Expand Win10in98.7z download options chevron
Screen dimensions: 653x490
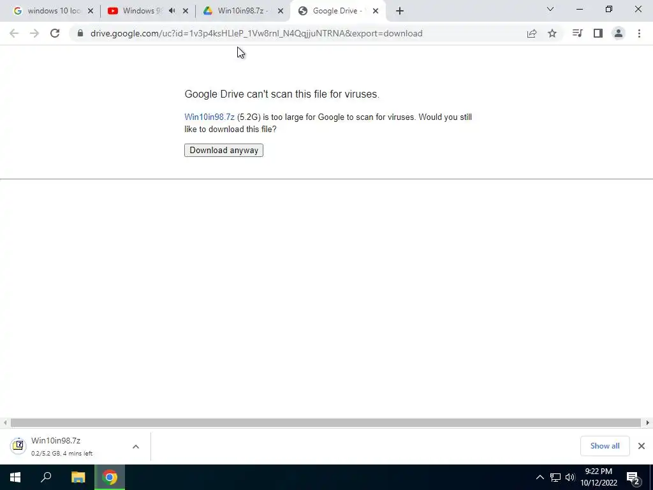click(136, 447)
